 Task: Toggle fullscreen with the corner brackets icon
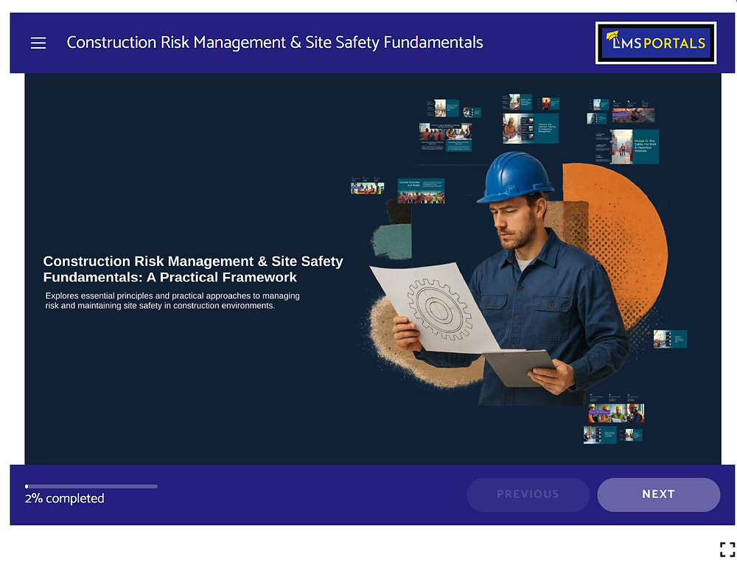tap(727, 549)
